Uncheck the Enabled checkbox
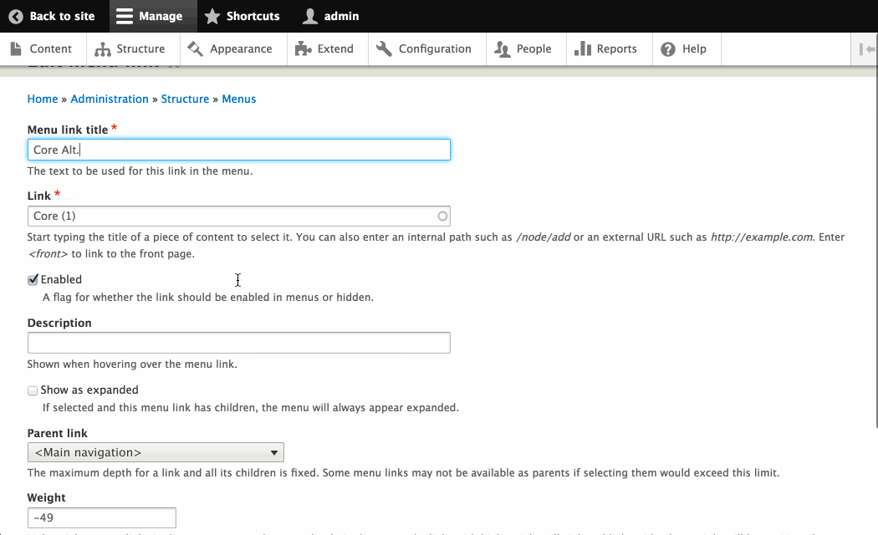The width and height of the screenshot is (878, 535). [x=33, y=279]
